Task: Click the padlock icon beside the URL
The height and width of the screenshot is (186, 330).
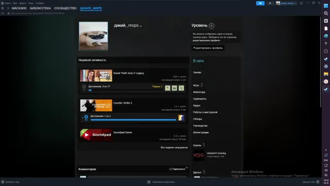Action: pos(8,13)
